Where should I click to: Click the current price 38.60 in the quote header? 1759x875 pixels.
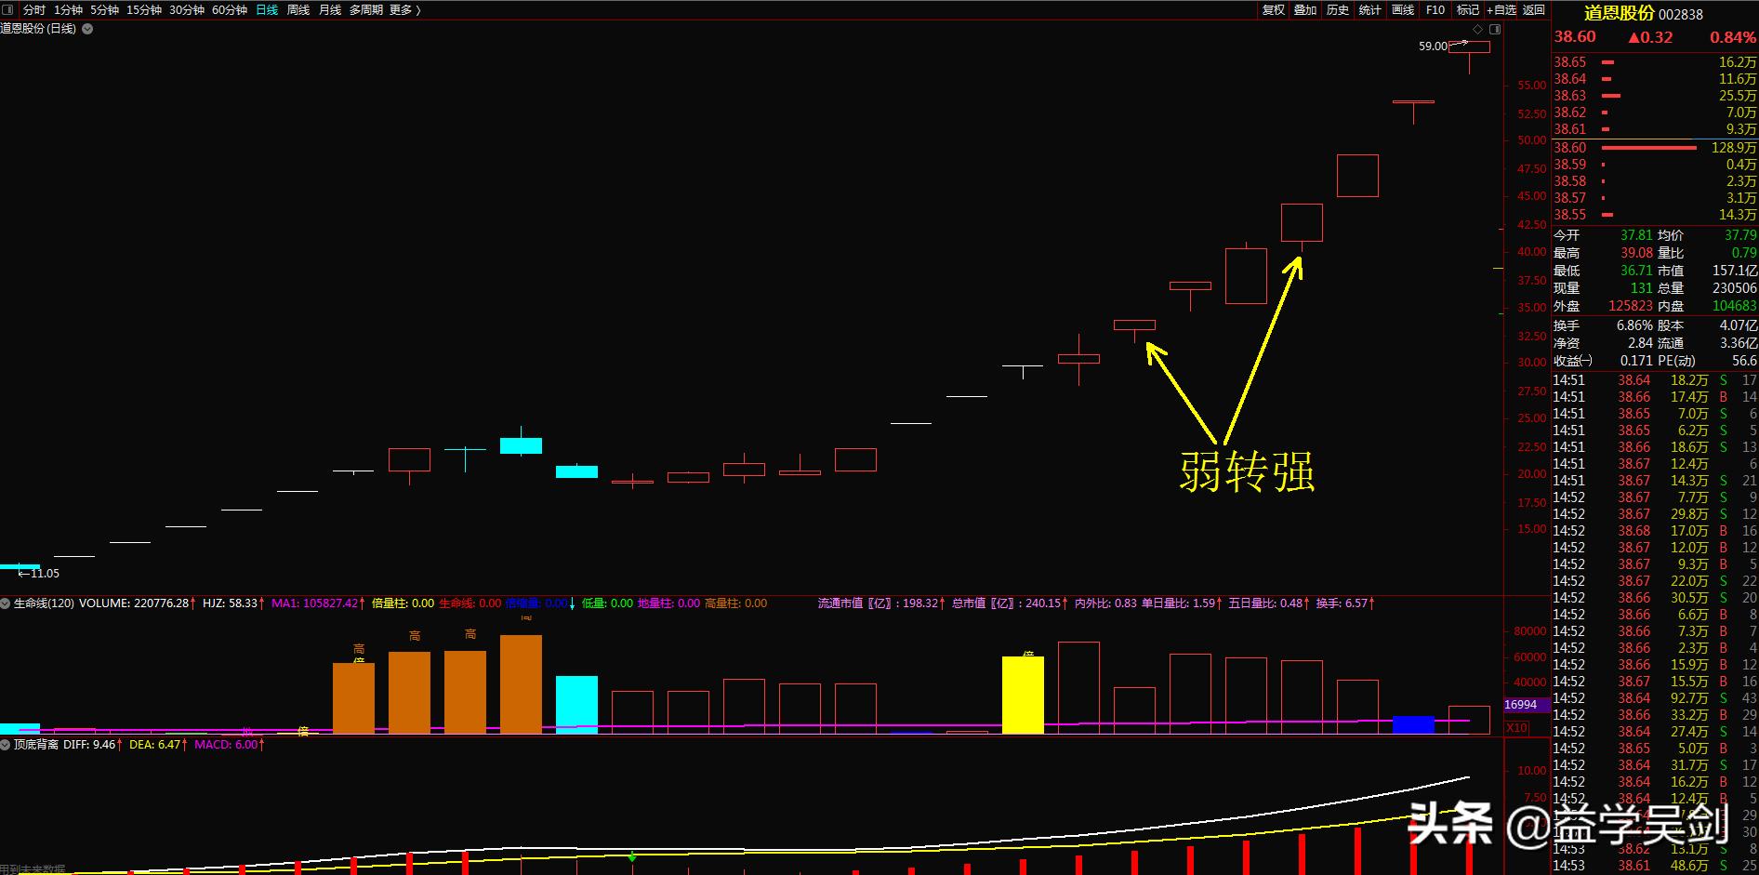1575,37
